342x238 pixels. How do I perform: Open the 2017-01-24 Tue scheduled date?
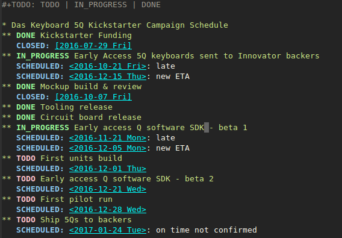click(x=108, y=230)
